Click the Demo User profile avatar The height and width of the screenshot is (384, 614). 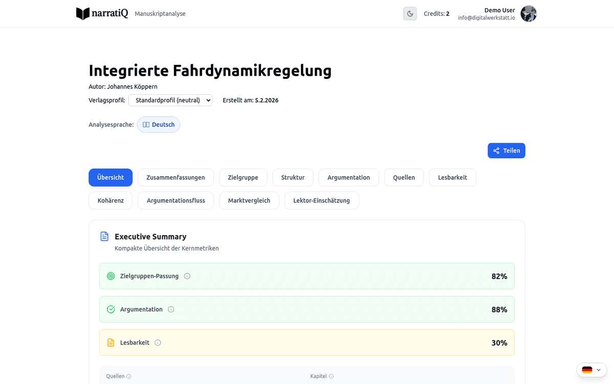click(529, 13)
